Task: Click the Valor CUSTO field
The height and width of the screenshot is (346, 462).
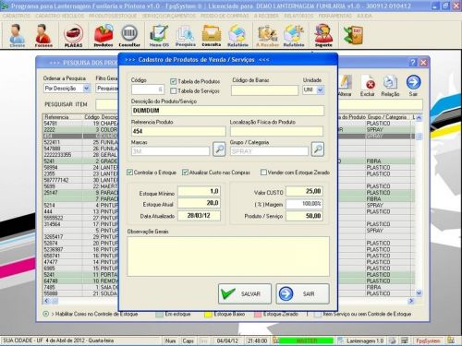Action: pos(304,191)
